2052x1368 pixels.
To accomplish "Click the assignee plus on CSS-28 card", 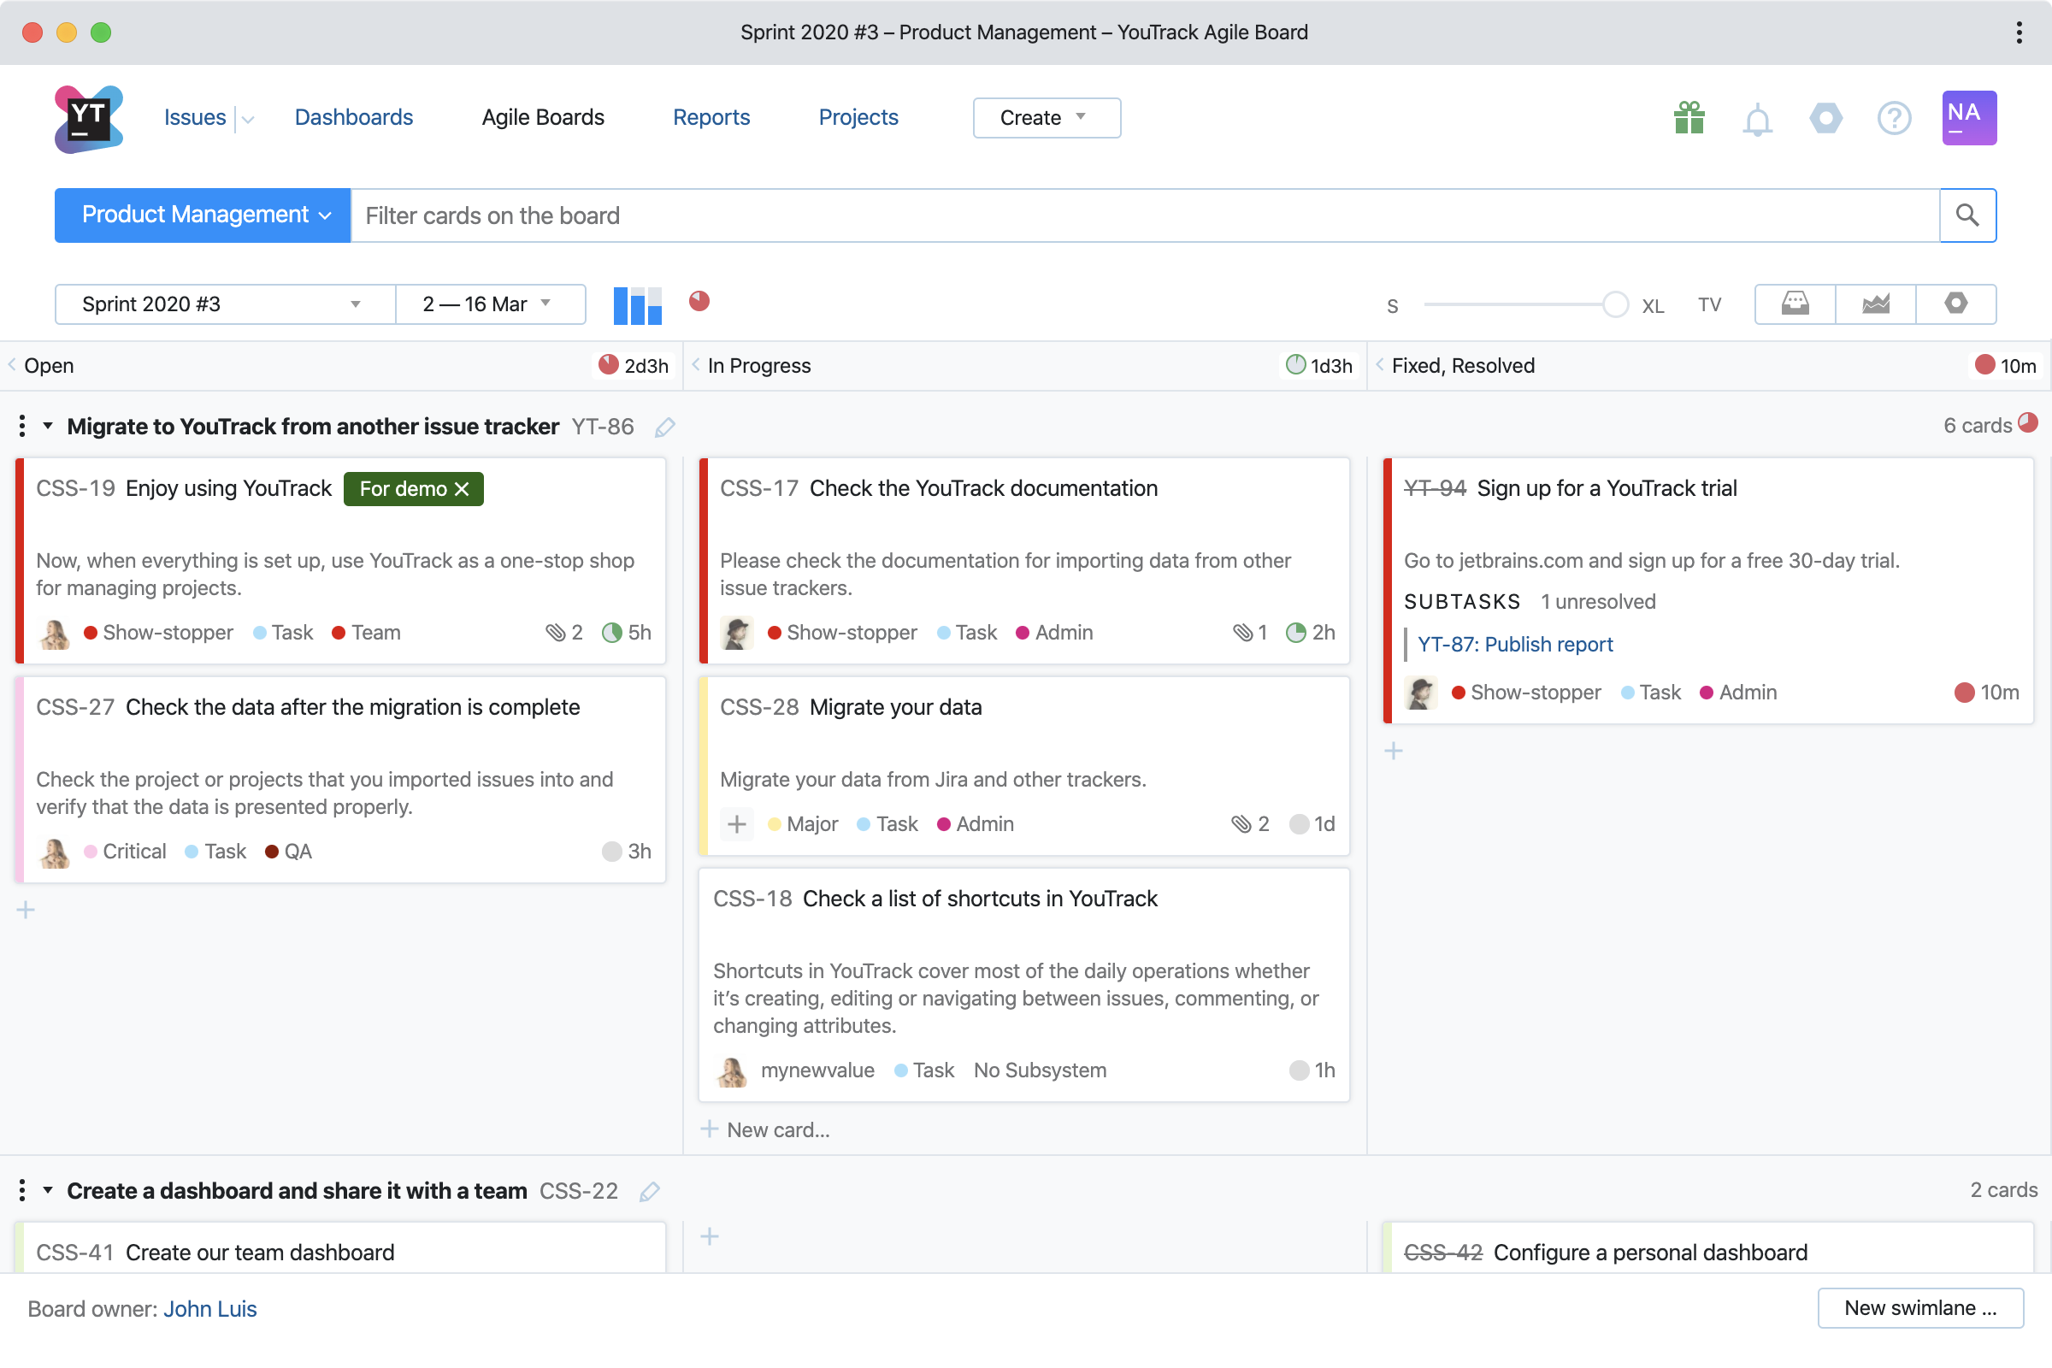I will pos(736,824).
